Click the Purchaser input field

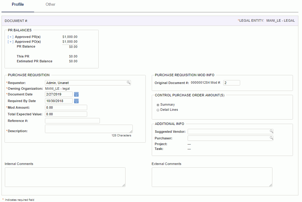pyautogui.click(x=230, y=138)
